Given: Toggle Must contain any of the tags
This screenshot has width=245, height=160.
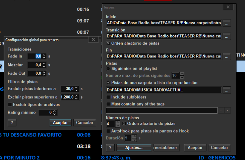Looking at the screenshot, I should (x=108, y=104).
